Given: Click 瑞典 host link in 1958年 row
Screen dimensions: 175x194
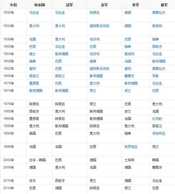Looking at the screenshot, I should pos(33,61).
